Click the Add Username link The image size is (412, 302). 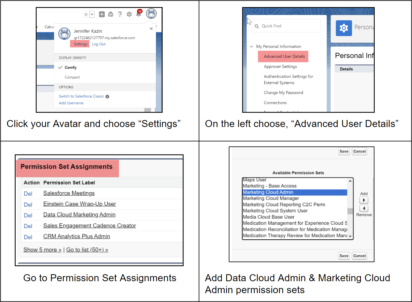click(71, 103)
